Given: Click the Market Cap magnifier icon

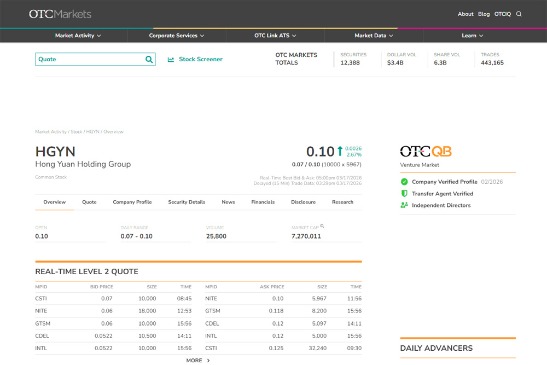Looking at the screenshot, I should pyautogui.click(x=323, y=226).
